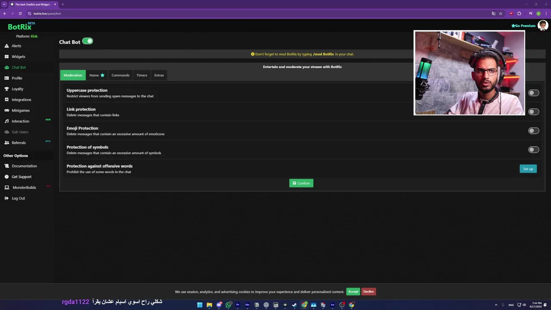
Task: Open After Effects from the taskbar
Action: point(332,305)
